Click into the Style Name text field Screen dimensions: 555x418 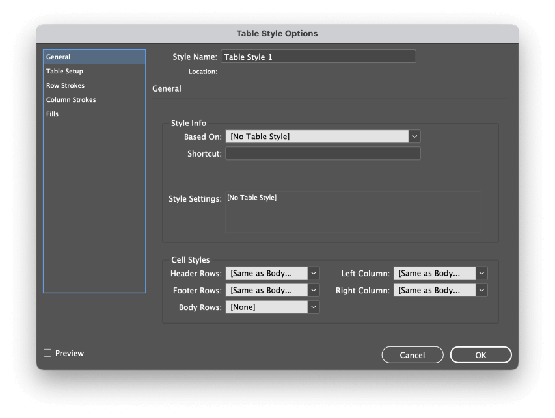click(318, 57)
